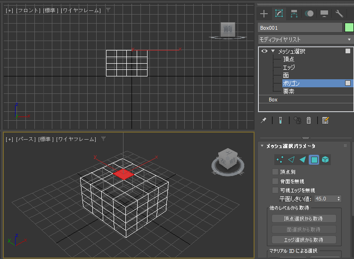Screen dimensions: 354x259
Task: Click perspective viewport filter funnel icon
Action: tap(103, 139)
